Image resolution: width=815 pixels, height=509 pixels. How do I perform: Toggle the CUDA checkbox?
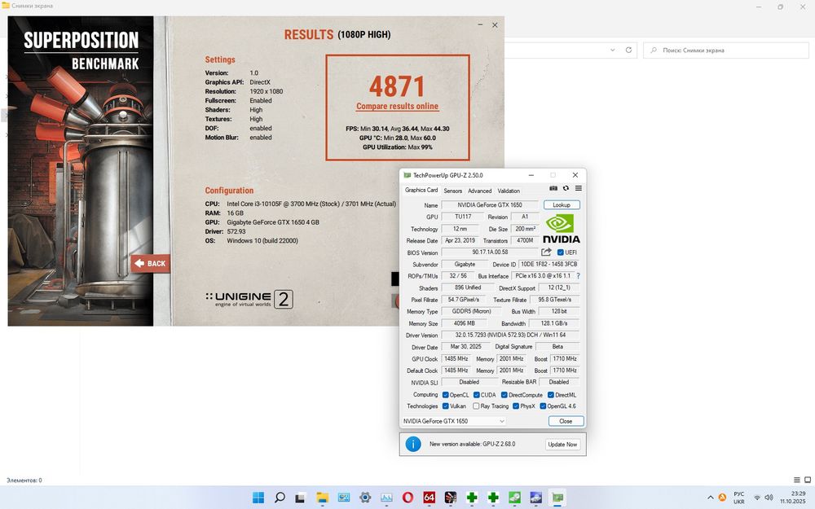point(477,395)
